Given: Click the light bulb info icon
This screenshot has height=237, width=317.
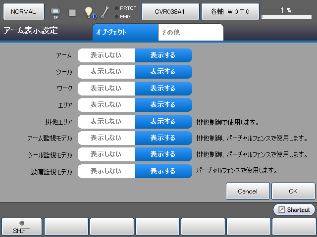Looking at the screenshot, I should pyautogui.click(x=90, y=12).
